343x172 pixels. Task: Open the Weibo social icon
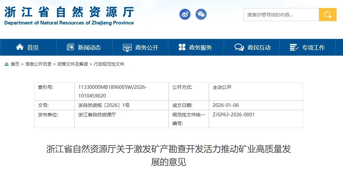185,14
